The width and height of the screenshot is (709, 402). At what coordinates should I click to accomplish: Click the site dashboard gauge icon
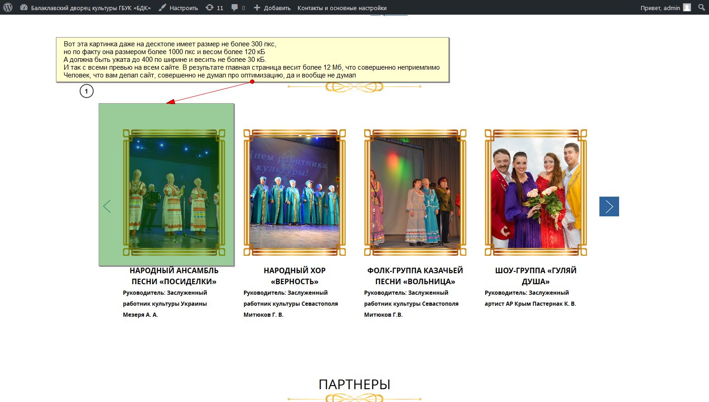(x=24, y=7)
